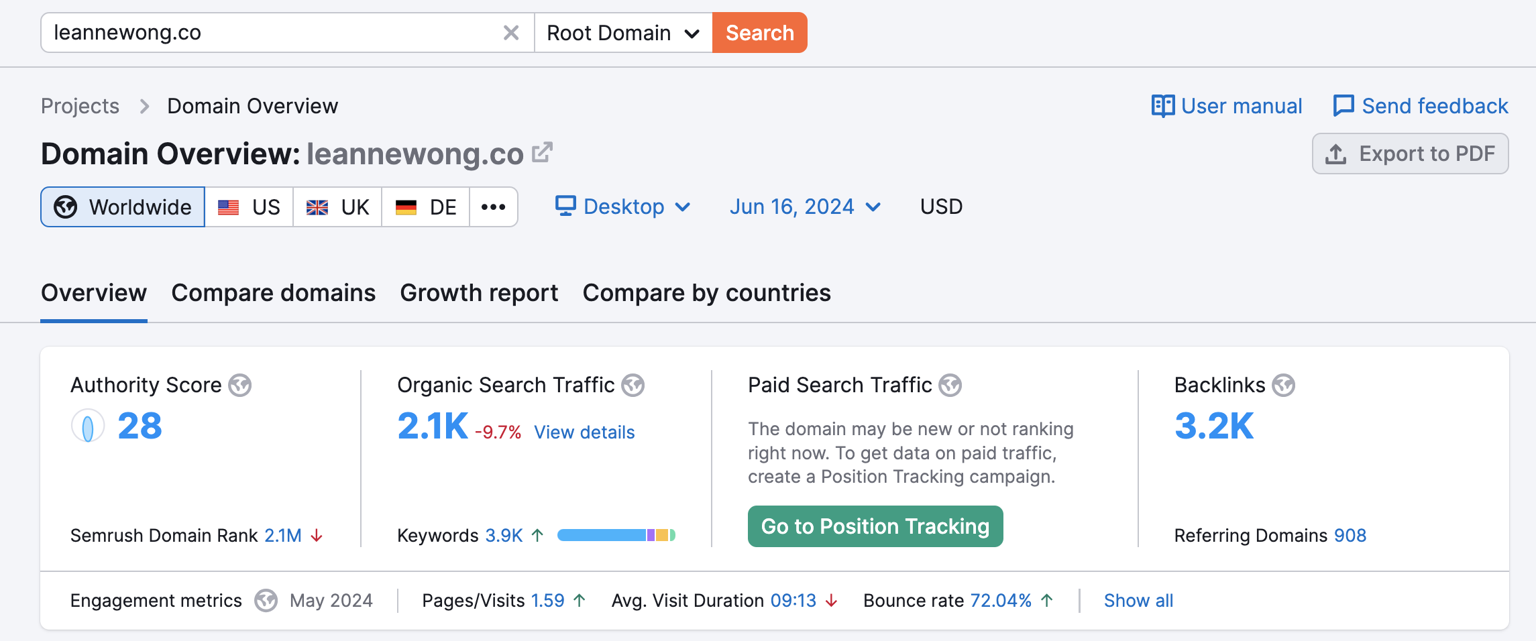
Task: Click the User manual book icon
Action: click(x=1162, y=106)
